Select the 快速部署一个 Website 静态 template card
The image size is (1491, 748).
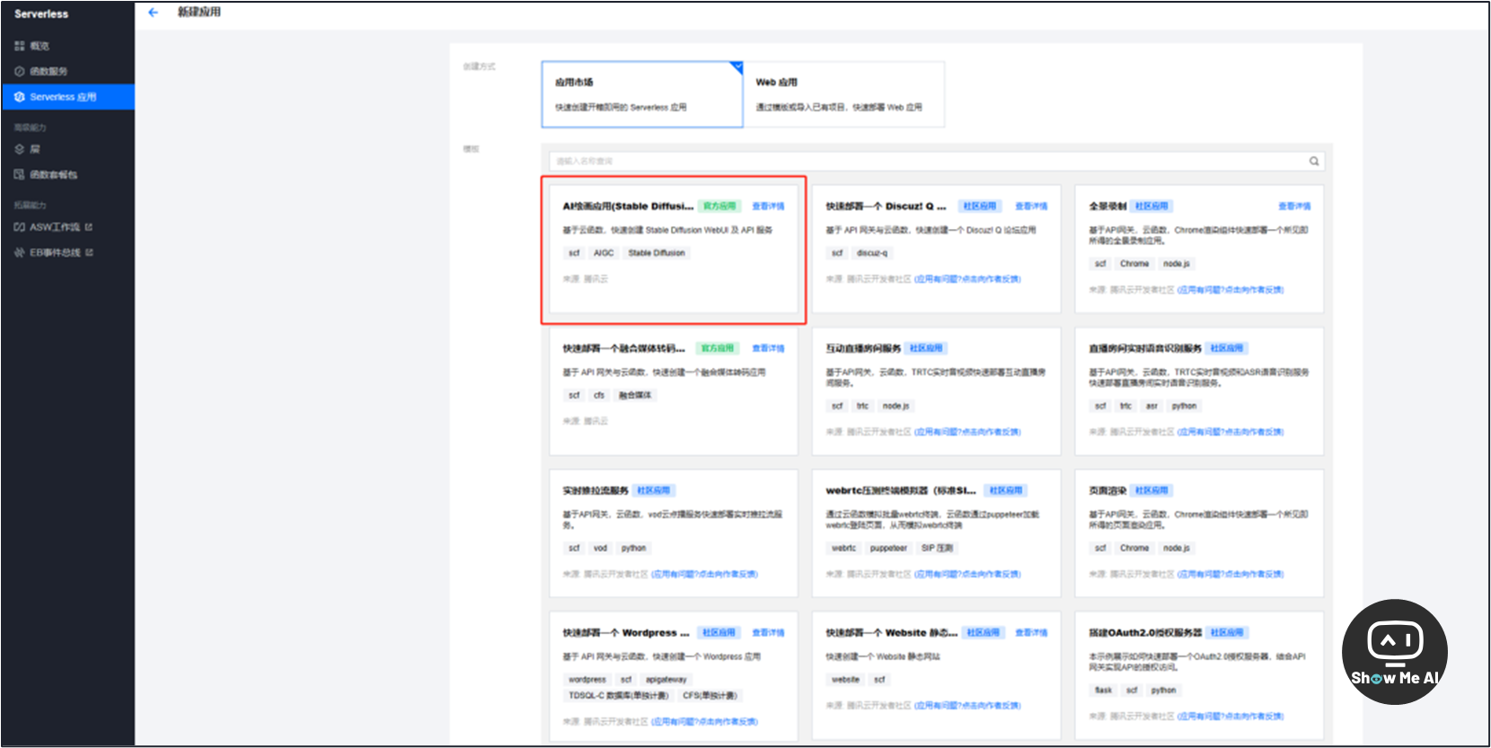click(x=937, y=677)
